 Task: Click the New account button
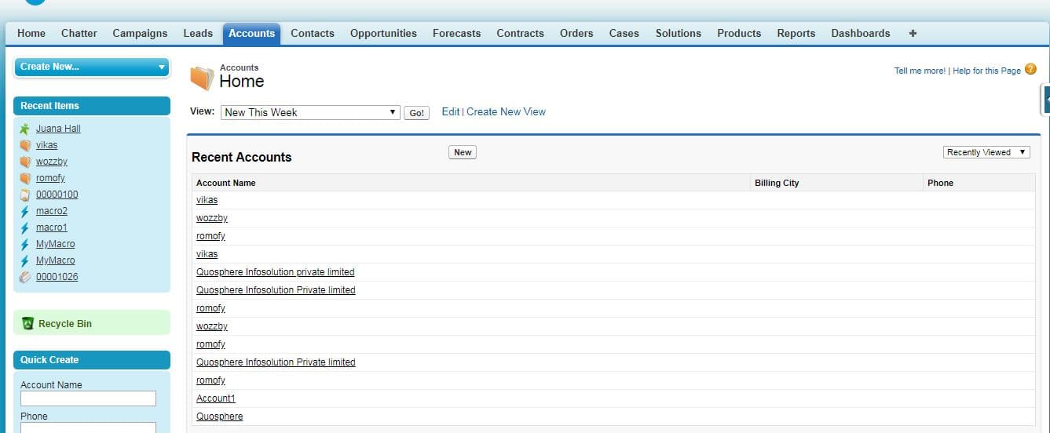[x=463, y=152]
